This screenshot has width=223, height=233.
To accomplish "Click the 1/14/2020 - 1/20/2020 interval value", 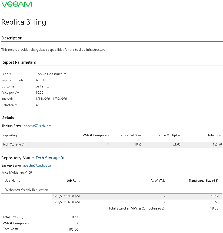I will [51, 99].
